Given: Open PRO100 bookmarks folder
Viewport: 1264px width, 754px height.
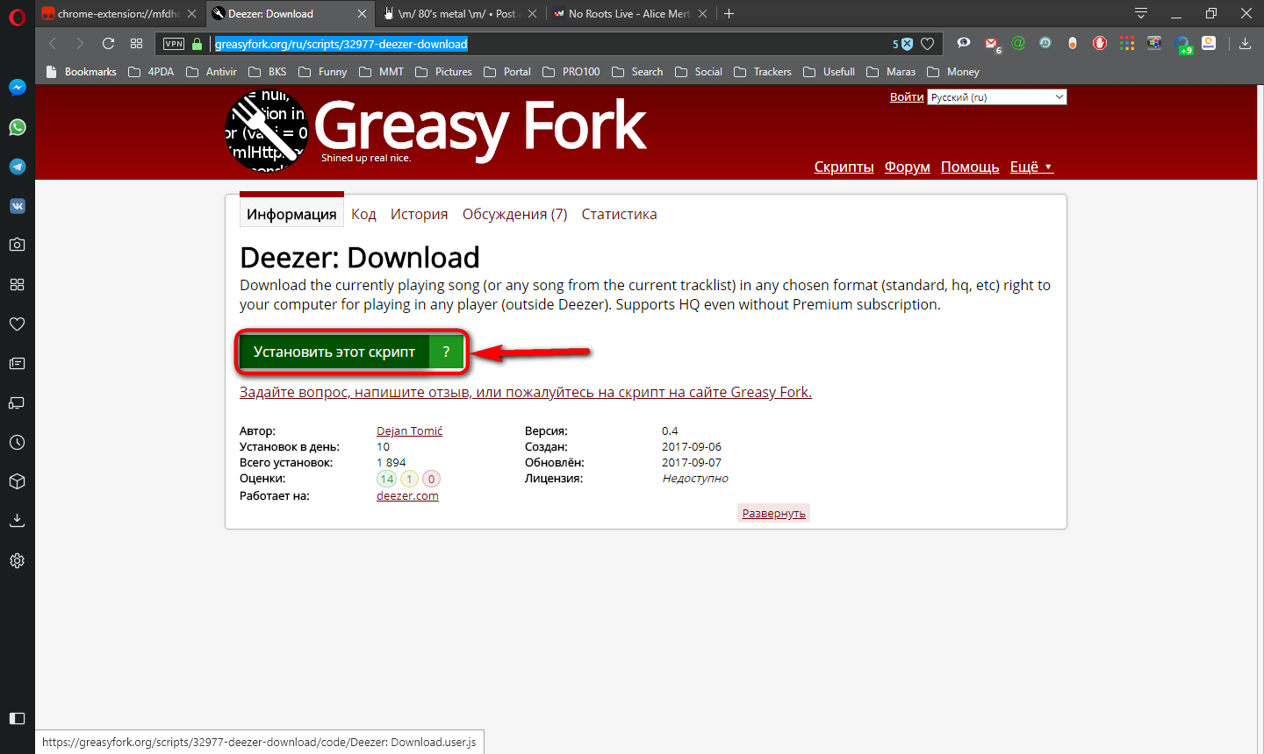Looking at the screenshot, I should tap(571, 72).
